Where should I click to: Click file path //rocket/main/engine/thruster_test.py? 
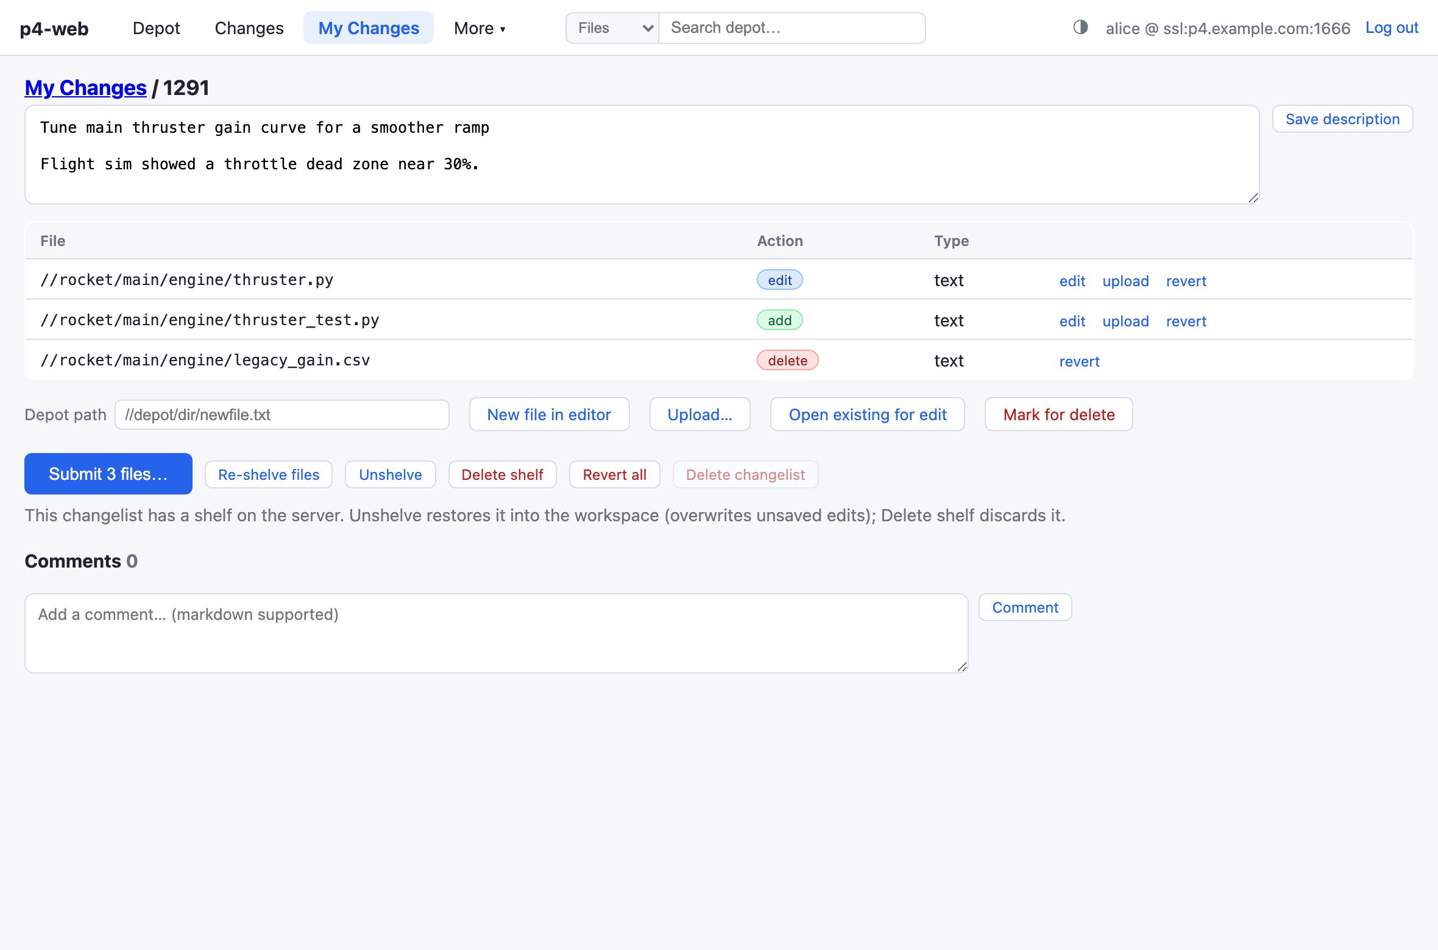[210, 320]
